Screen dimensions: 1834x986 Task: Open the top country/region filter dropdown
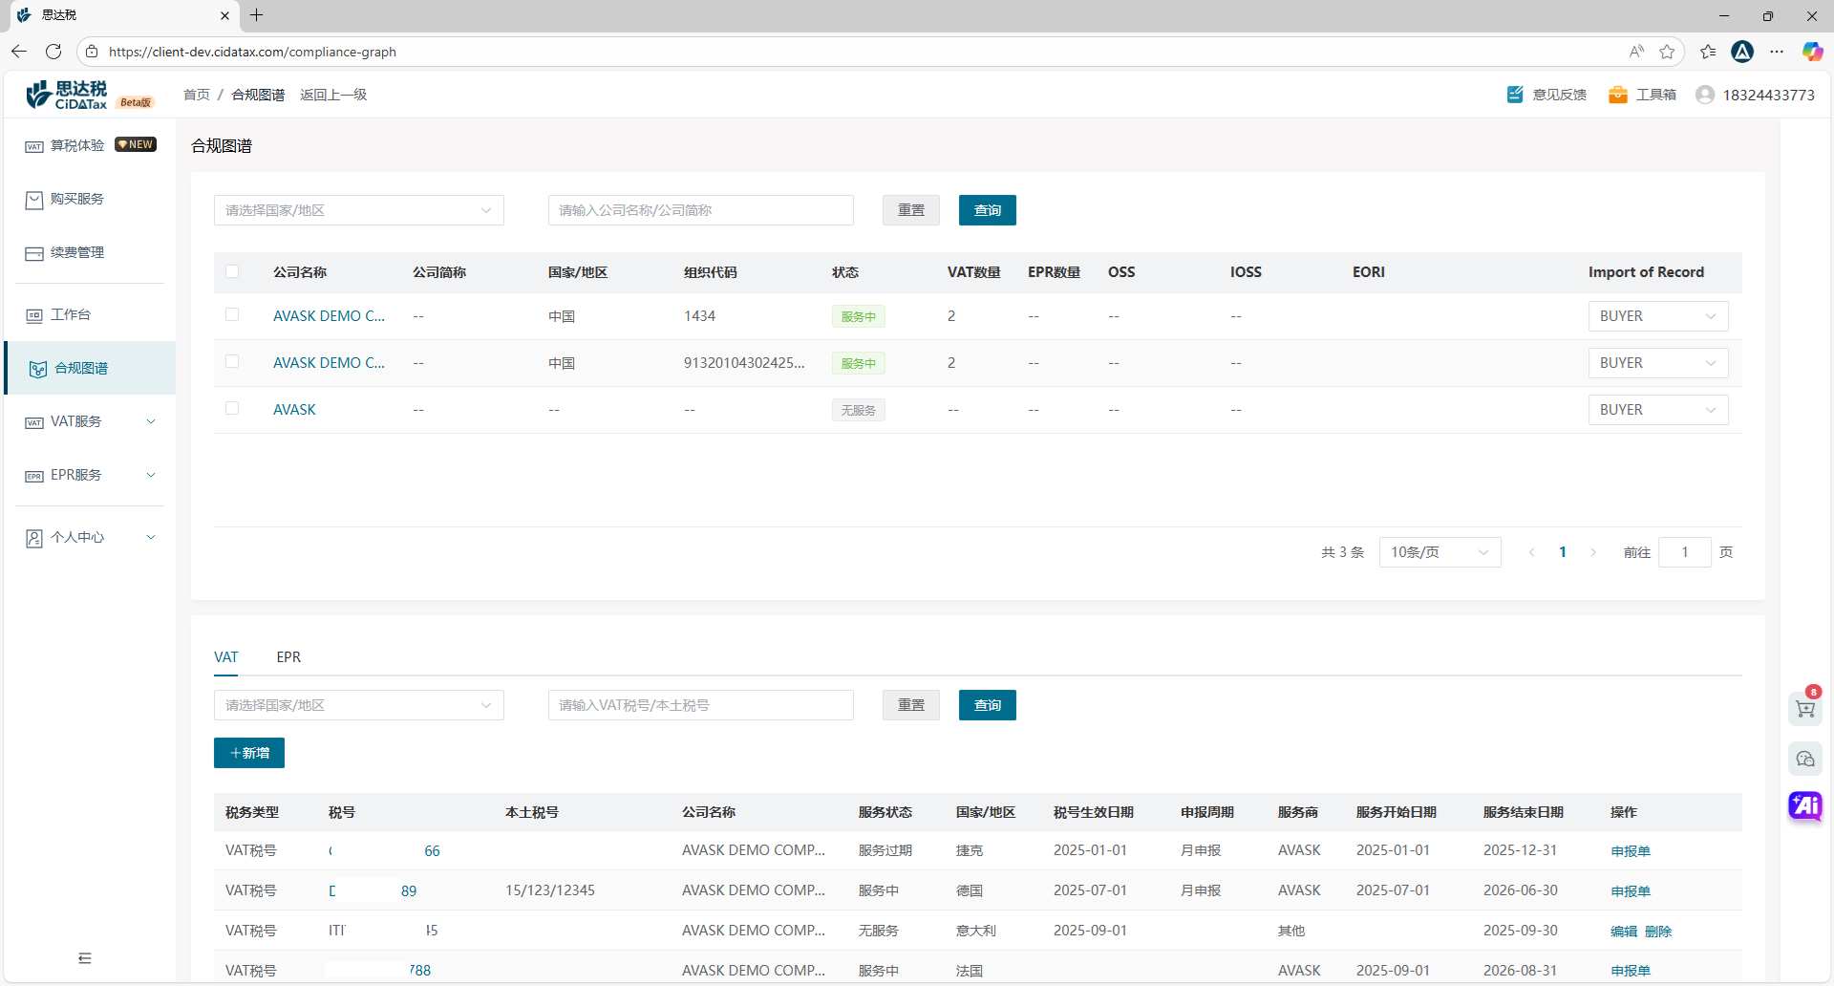(358, 210)
